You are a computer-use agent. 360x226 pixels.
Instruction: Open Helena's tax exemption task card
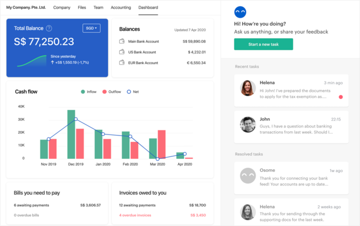291,90
